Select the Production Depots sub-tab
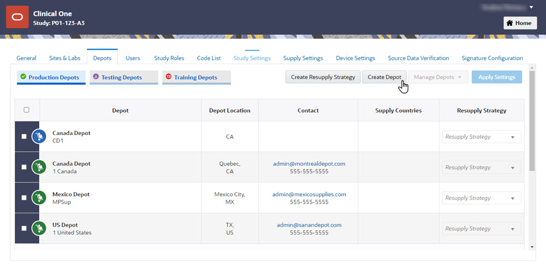The height and width of the screenshot is (268, 546). coord(51,77)
